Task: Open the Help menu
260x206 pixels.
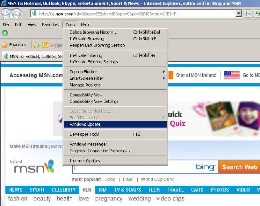Action: point(85,24)
